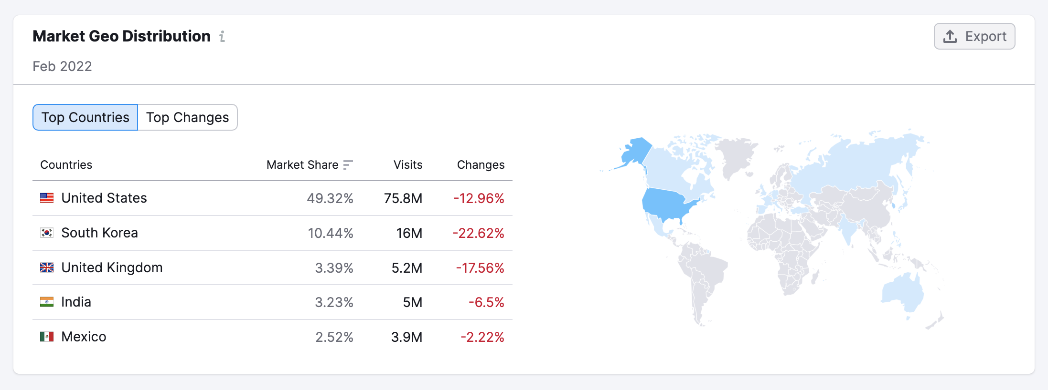The height and width of the screenshot is (390, 1048).
Task: Click the 2.52% market share value
Action: [334, 337]
